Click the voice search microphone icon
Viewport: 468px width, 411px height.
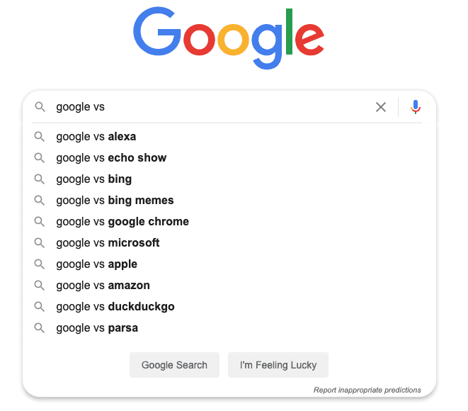[415, 107]
